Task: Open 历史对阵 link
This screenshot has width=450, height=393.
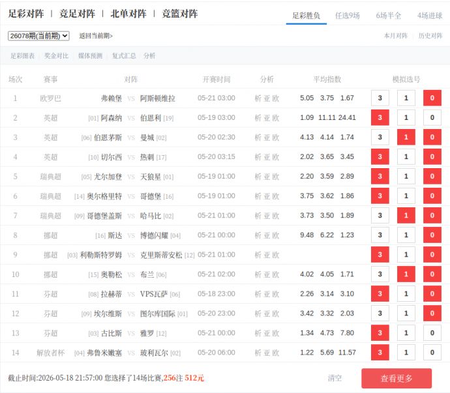Action: tap(430, 36)
